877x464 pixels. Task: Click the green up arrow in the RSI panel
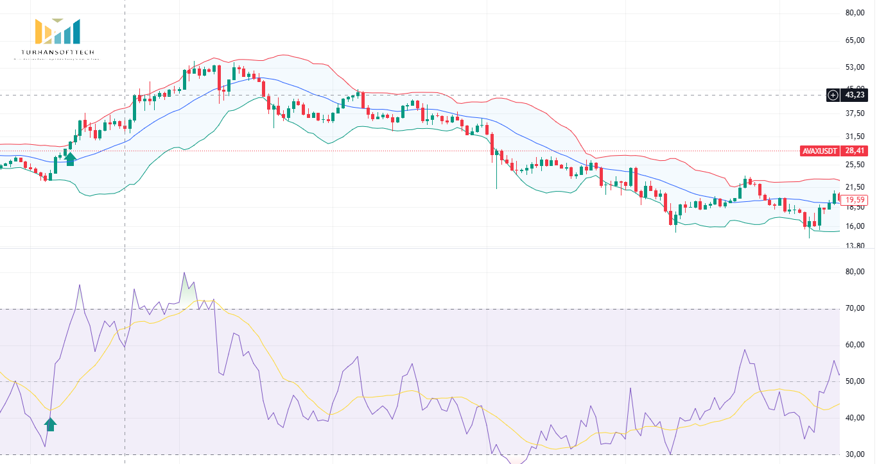click(51, 424)
